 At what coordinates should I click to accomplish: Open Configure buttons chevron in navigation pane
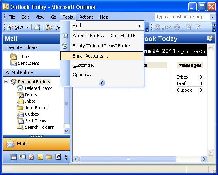click(66, 157)
